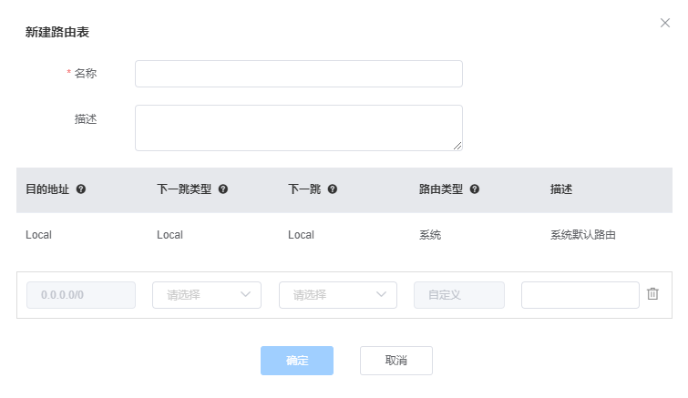Click the 系统 route type cell

tap(430, 235)
